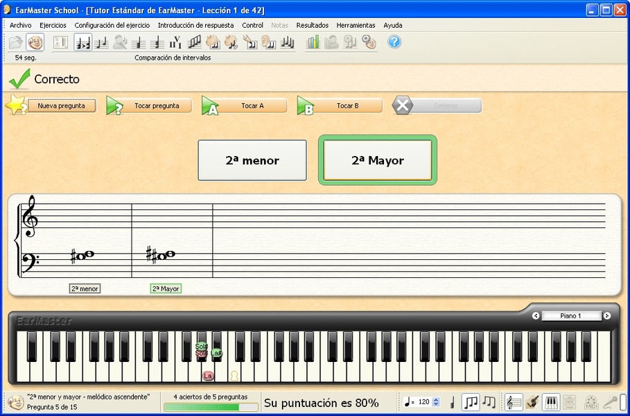Image resolution: width=630 pixels, height=416 pixels.
Task: Click notes in first staff measure
Action: pyautogui.click(x=82, y=256)
